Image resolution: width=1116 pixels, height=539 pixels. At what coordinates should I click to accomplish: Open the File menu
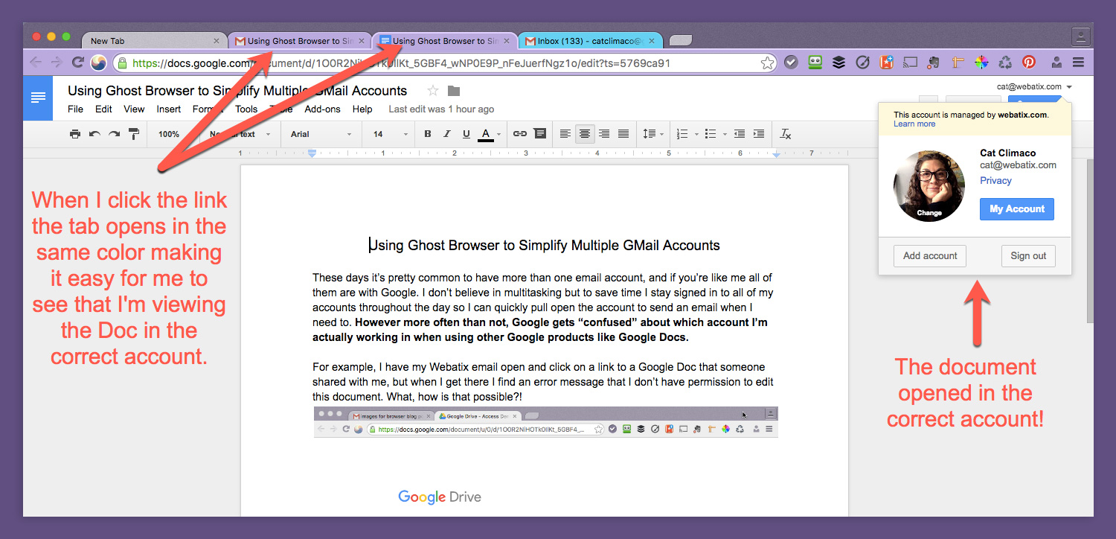click(x=75, y=109)
